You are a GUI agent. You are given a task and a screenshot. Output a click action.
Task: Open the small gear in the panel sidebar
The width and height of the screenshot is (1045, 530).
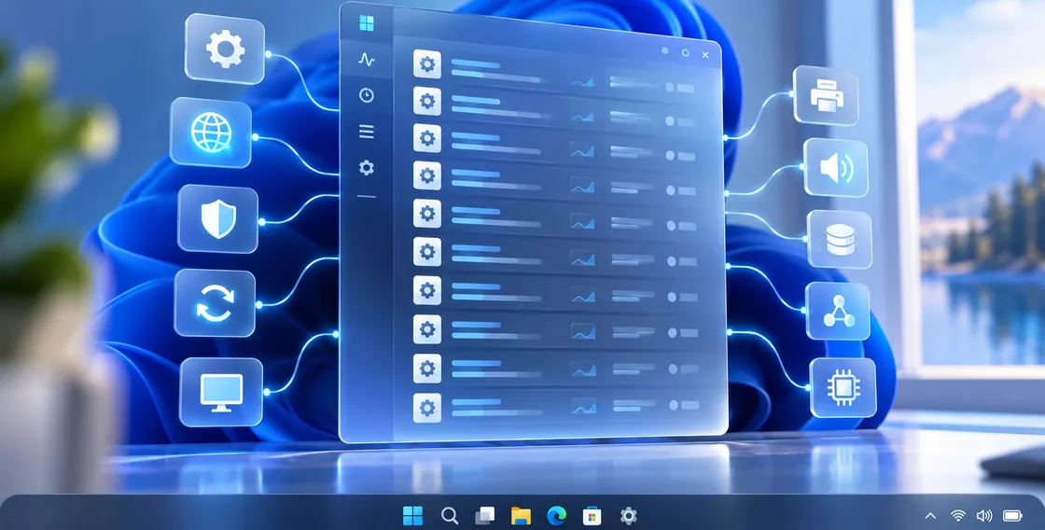[367, 167]
